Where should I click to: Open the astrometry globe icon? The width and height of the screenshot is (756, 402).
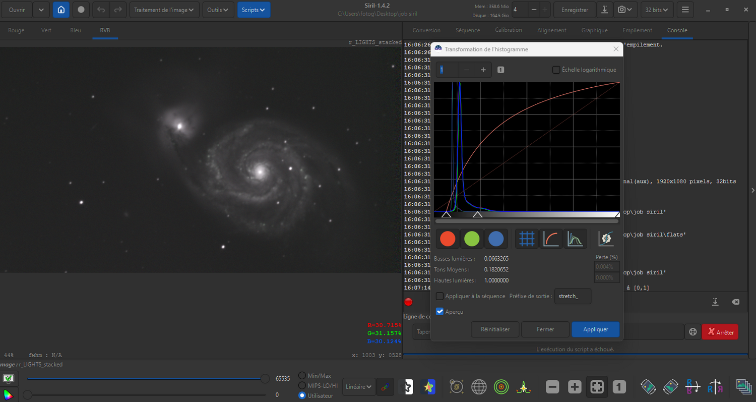pos(479,387)
